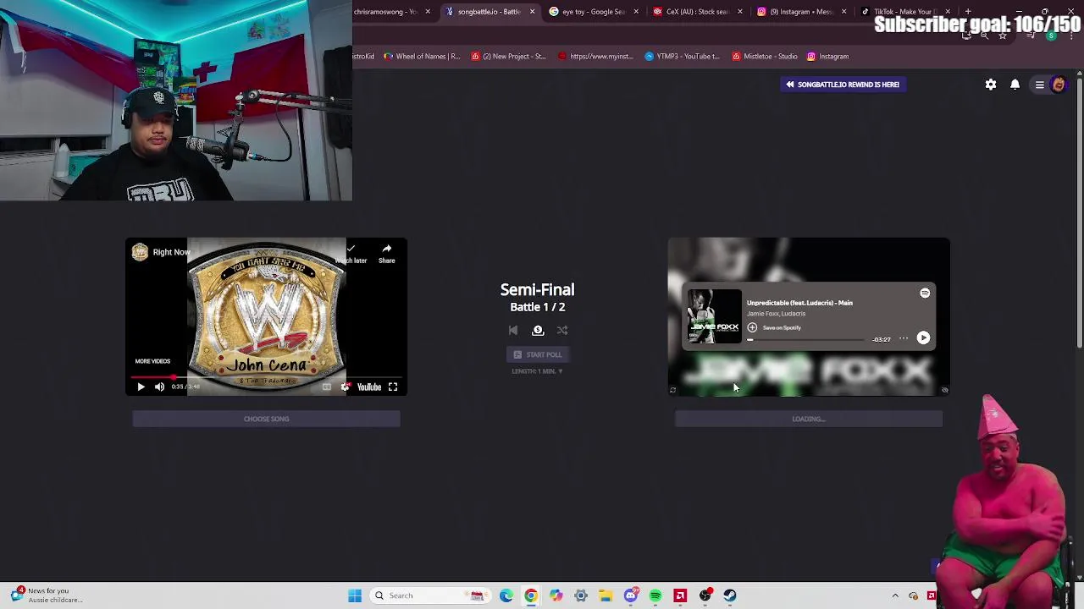
Task: Enter fullscreen on the YouTube player
Action: pyautogui.click(x=393, y=387)
